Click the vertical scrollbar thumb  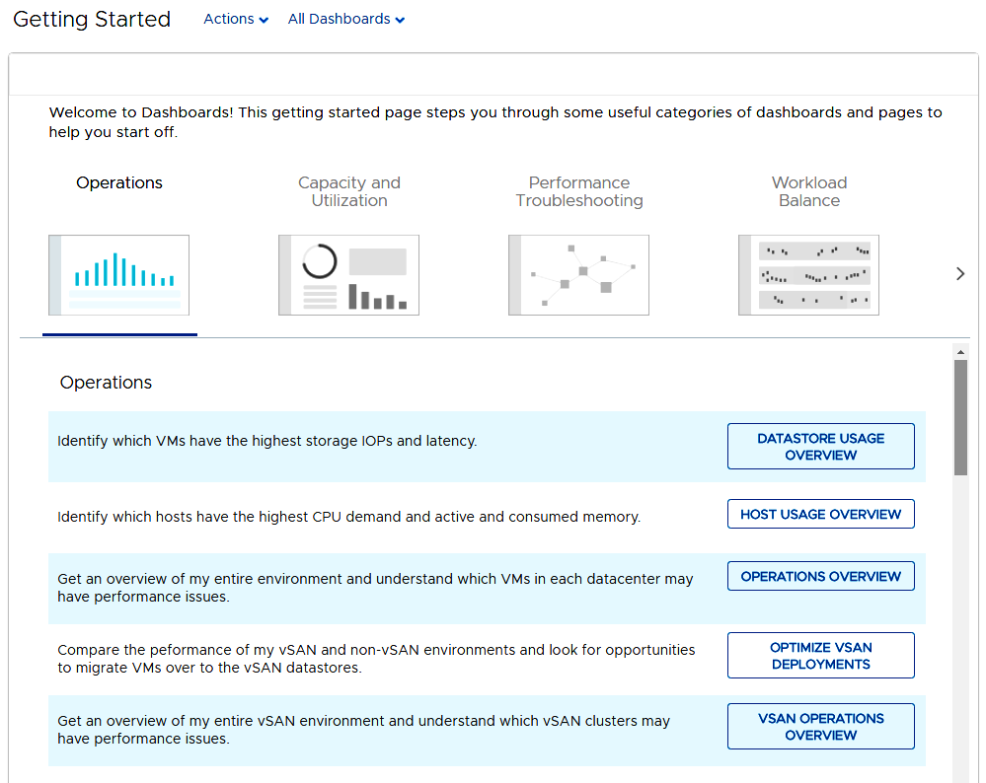(960, 417)
